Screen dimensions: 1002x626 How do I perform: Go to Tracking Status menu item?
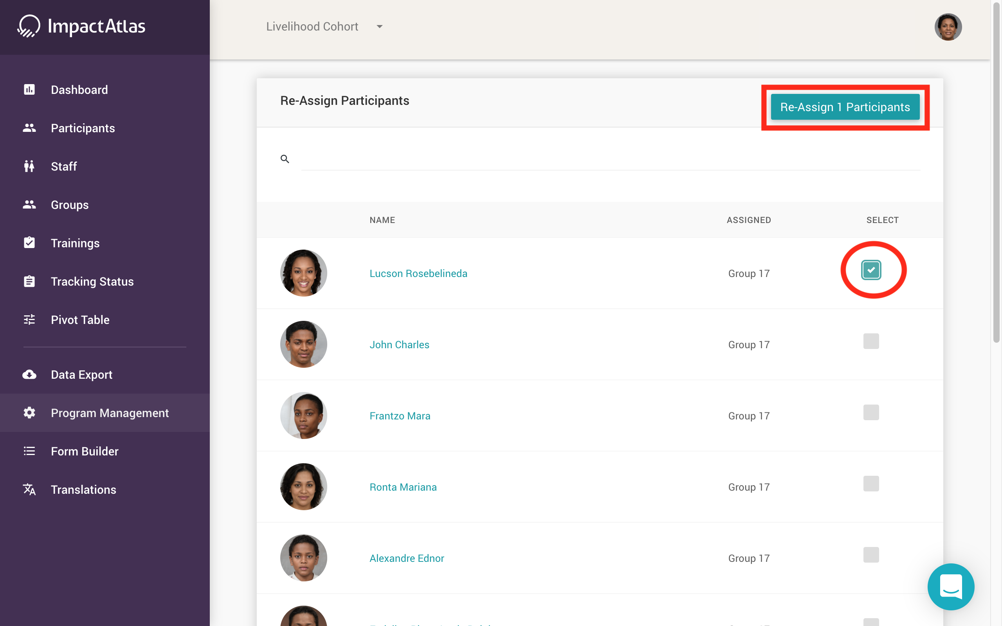tap(92, 282)
